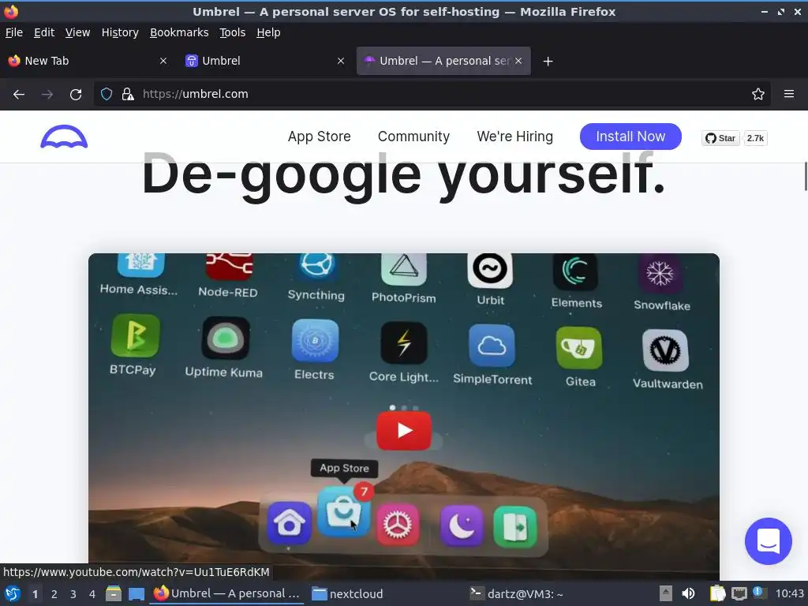Click the Uptime Kuma app icon
The image size is (808, 606).
pos(225,338)
